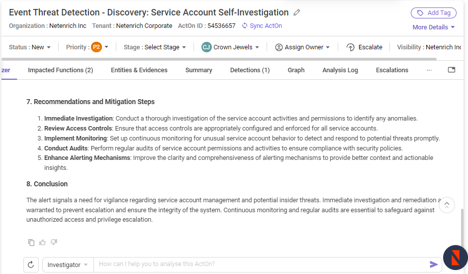Give a thumbs down to the analysis
468x274 pixels.
click(54, 242)
